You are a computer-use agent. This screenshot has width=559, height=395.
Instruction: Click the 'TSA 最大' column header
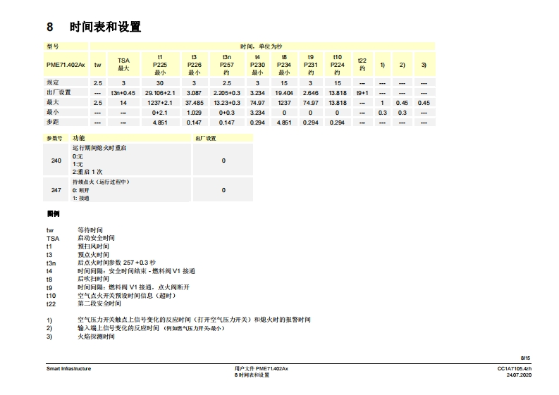pyautogui.click(x=123, y=64)
